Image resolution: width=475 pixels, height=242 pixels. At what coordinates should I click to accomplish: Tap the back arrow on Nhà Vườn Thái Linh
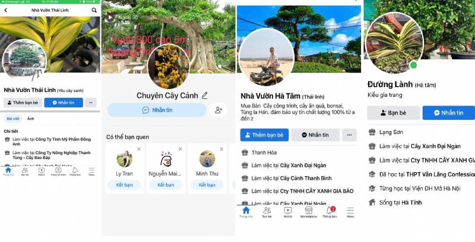[x=6, y=10]
